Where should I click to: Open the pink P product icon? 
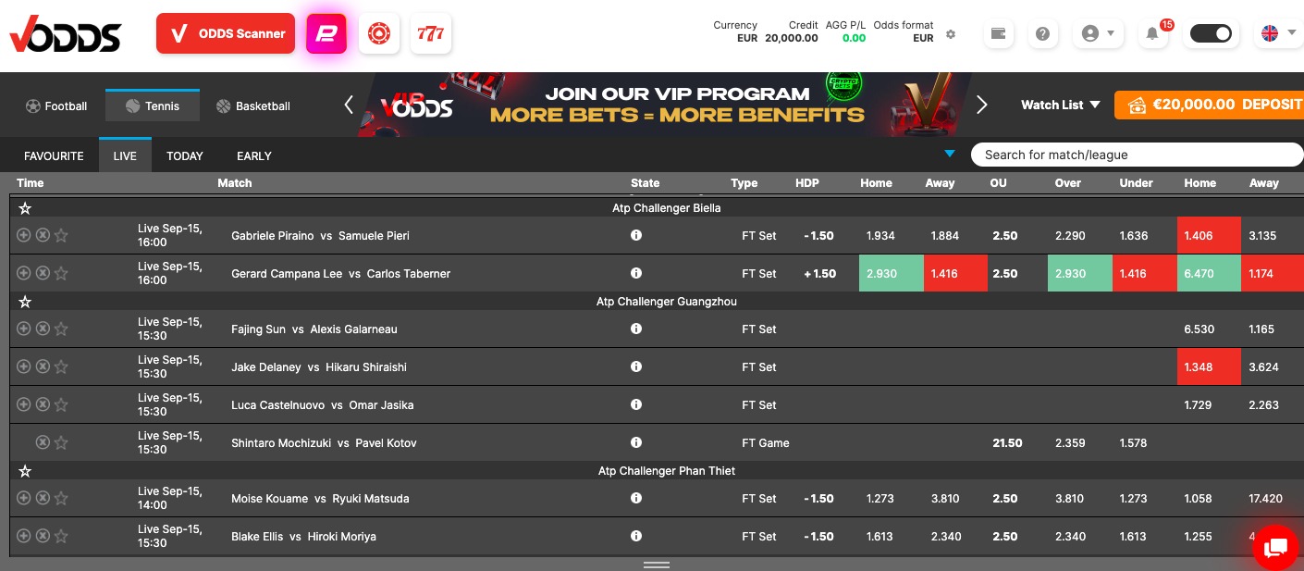tap(326, 33)
